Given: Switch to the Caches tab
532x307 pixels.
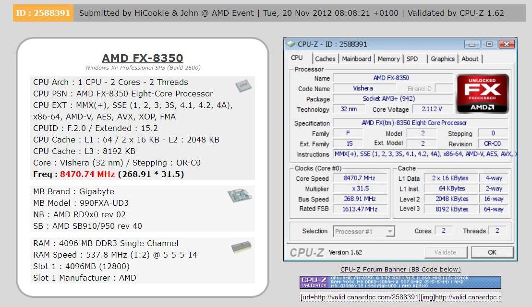Looking at the screenshot, I should 325,59.
